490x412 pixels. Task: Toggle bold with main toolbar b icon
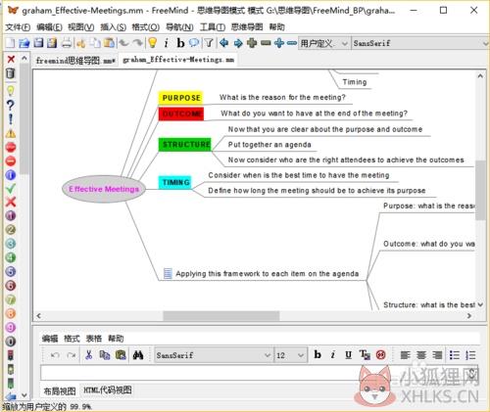pyautogui.click(x=180, y=43)
